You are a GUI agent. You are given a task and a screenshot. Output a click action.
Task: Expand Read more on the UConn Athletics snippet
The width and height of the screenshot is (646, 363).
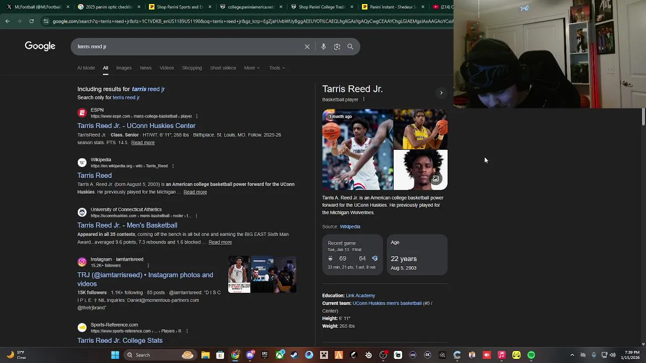point(220,242)
